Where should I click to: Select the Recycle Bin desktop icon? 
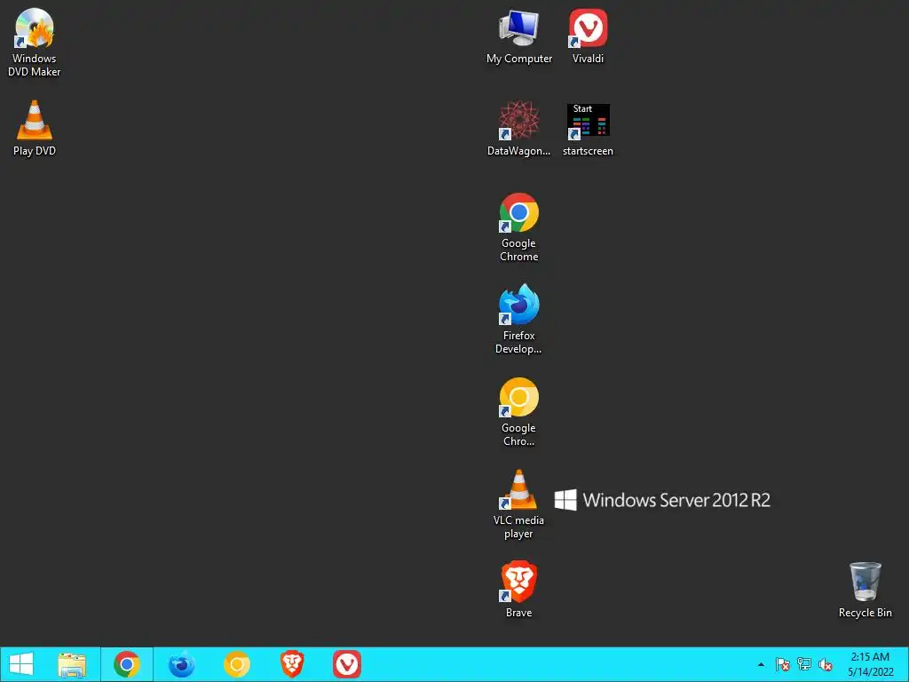(x=865, y=590)
